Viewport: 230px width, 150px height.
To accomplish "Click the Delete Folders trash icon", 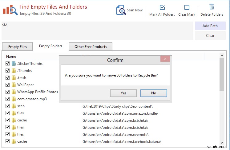I will pyautogui.click(x=212, y=7).
